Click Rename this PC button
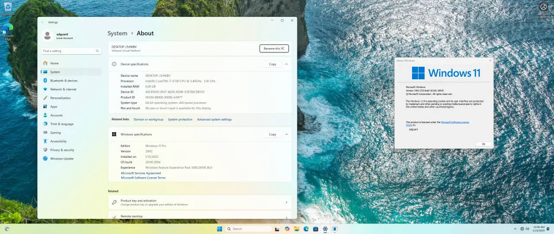 274,49
